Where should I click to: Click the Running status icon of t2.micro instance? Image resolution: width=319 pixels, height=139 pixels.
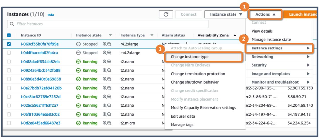pos(78,123)
